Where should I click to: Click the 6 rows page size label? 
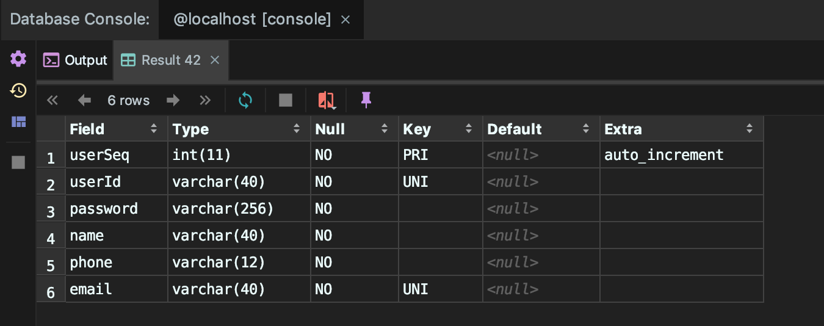pyautogui.click(x=128, y=100)
